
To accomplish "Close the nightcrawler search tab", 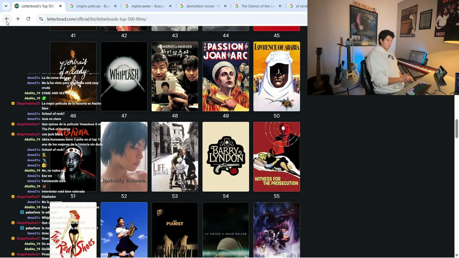I will point(170,6).
